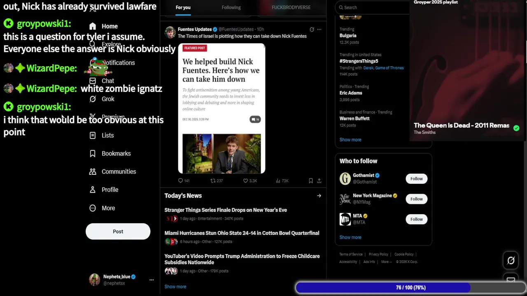Click the Communities people icon
527x296 pixels.
pos(93,171)
